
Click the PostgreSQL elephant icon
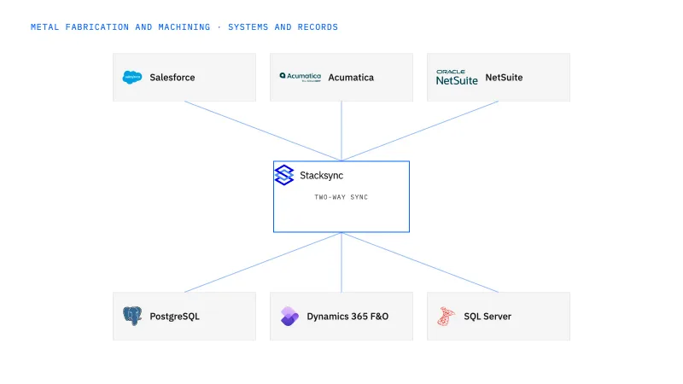point(132,316)
